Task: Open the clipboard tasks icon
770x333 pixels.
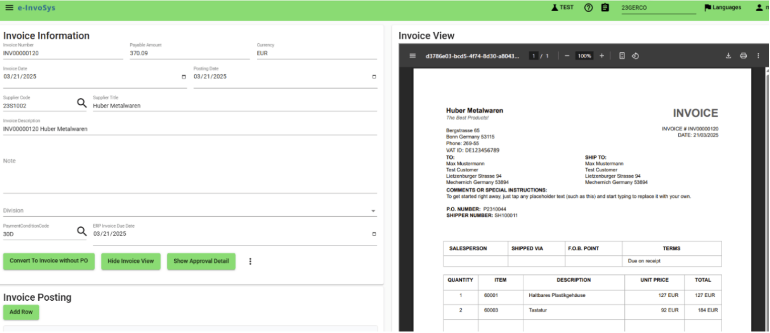Action: coord(605,8)
